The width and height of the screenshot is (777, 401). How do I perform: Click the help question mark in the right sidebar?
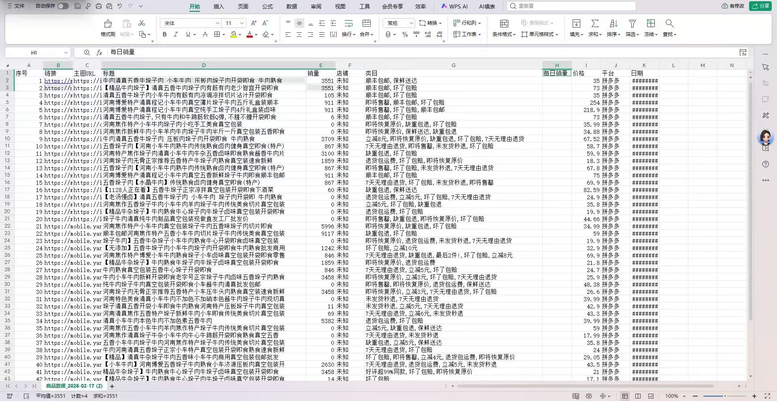click(x=765, y=164)
